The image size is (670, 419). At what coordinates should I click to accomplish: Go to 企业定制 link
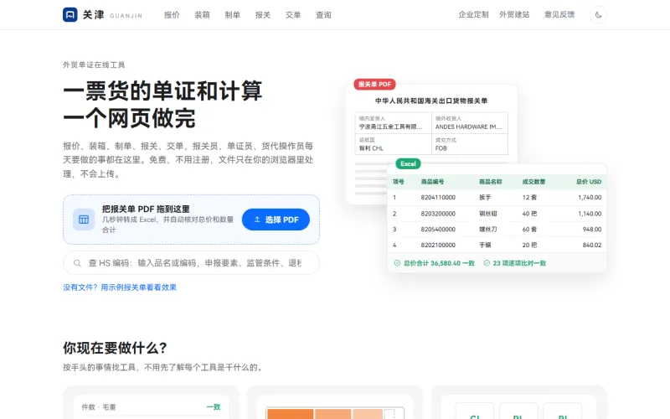[473, 14]
